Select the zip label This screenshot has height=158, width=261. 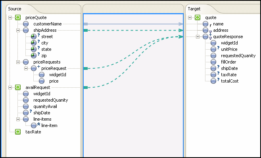(44, 56)
